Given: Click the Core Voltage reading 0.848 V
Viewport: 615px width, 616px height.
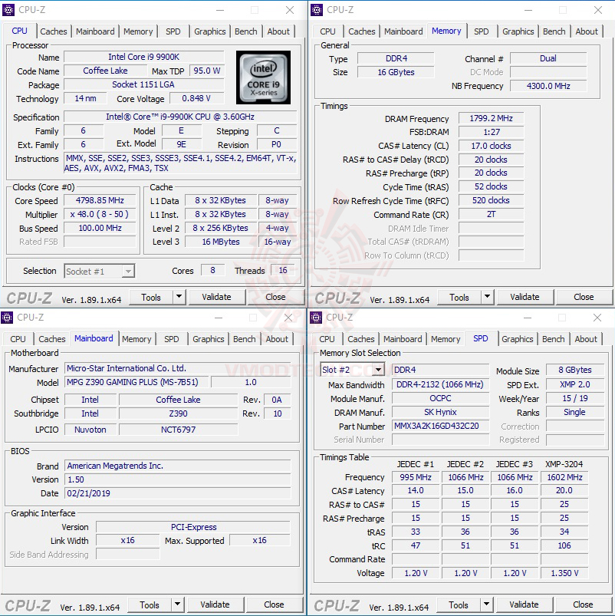Looking at the screenshot, I should pos(196,98).
